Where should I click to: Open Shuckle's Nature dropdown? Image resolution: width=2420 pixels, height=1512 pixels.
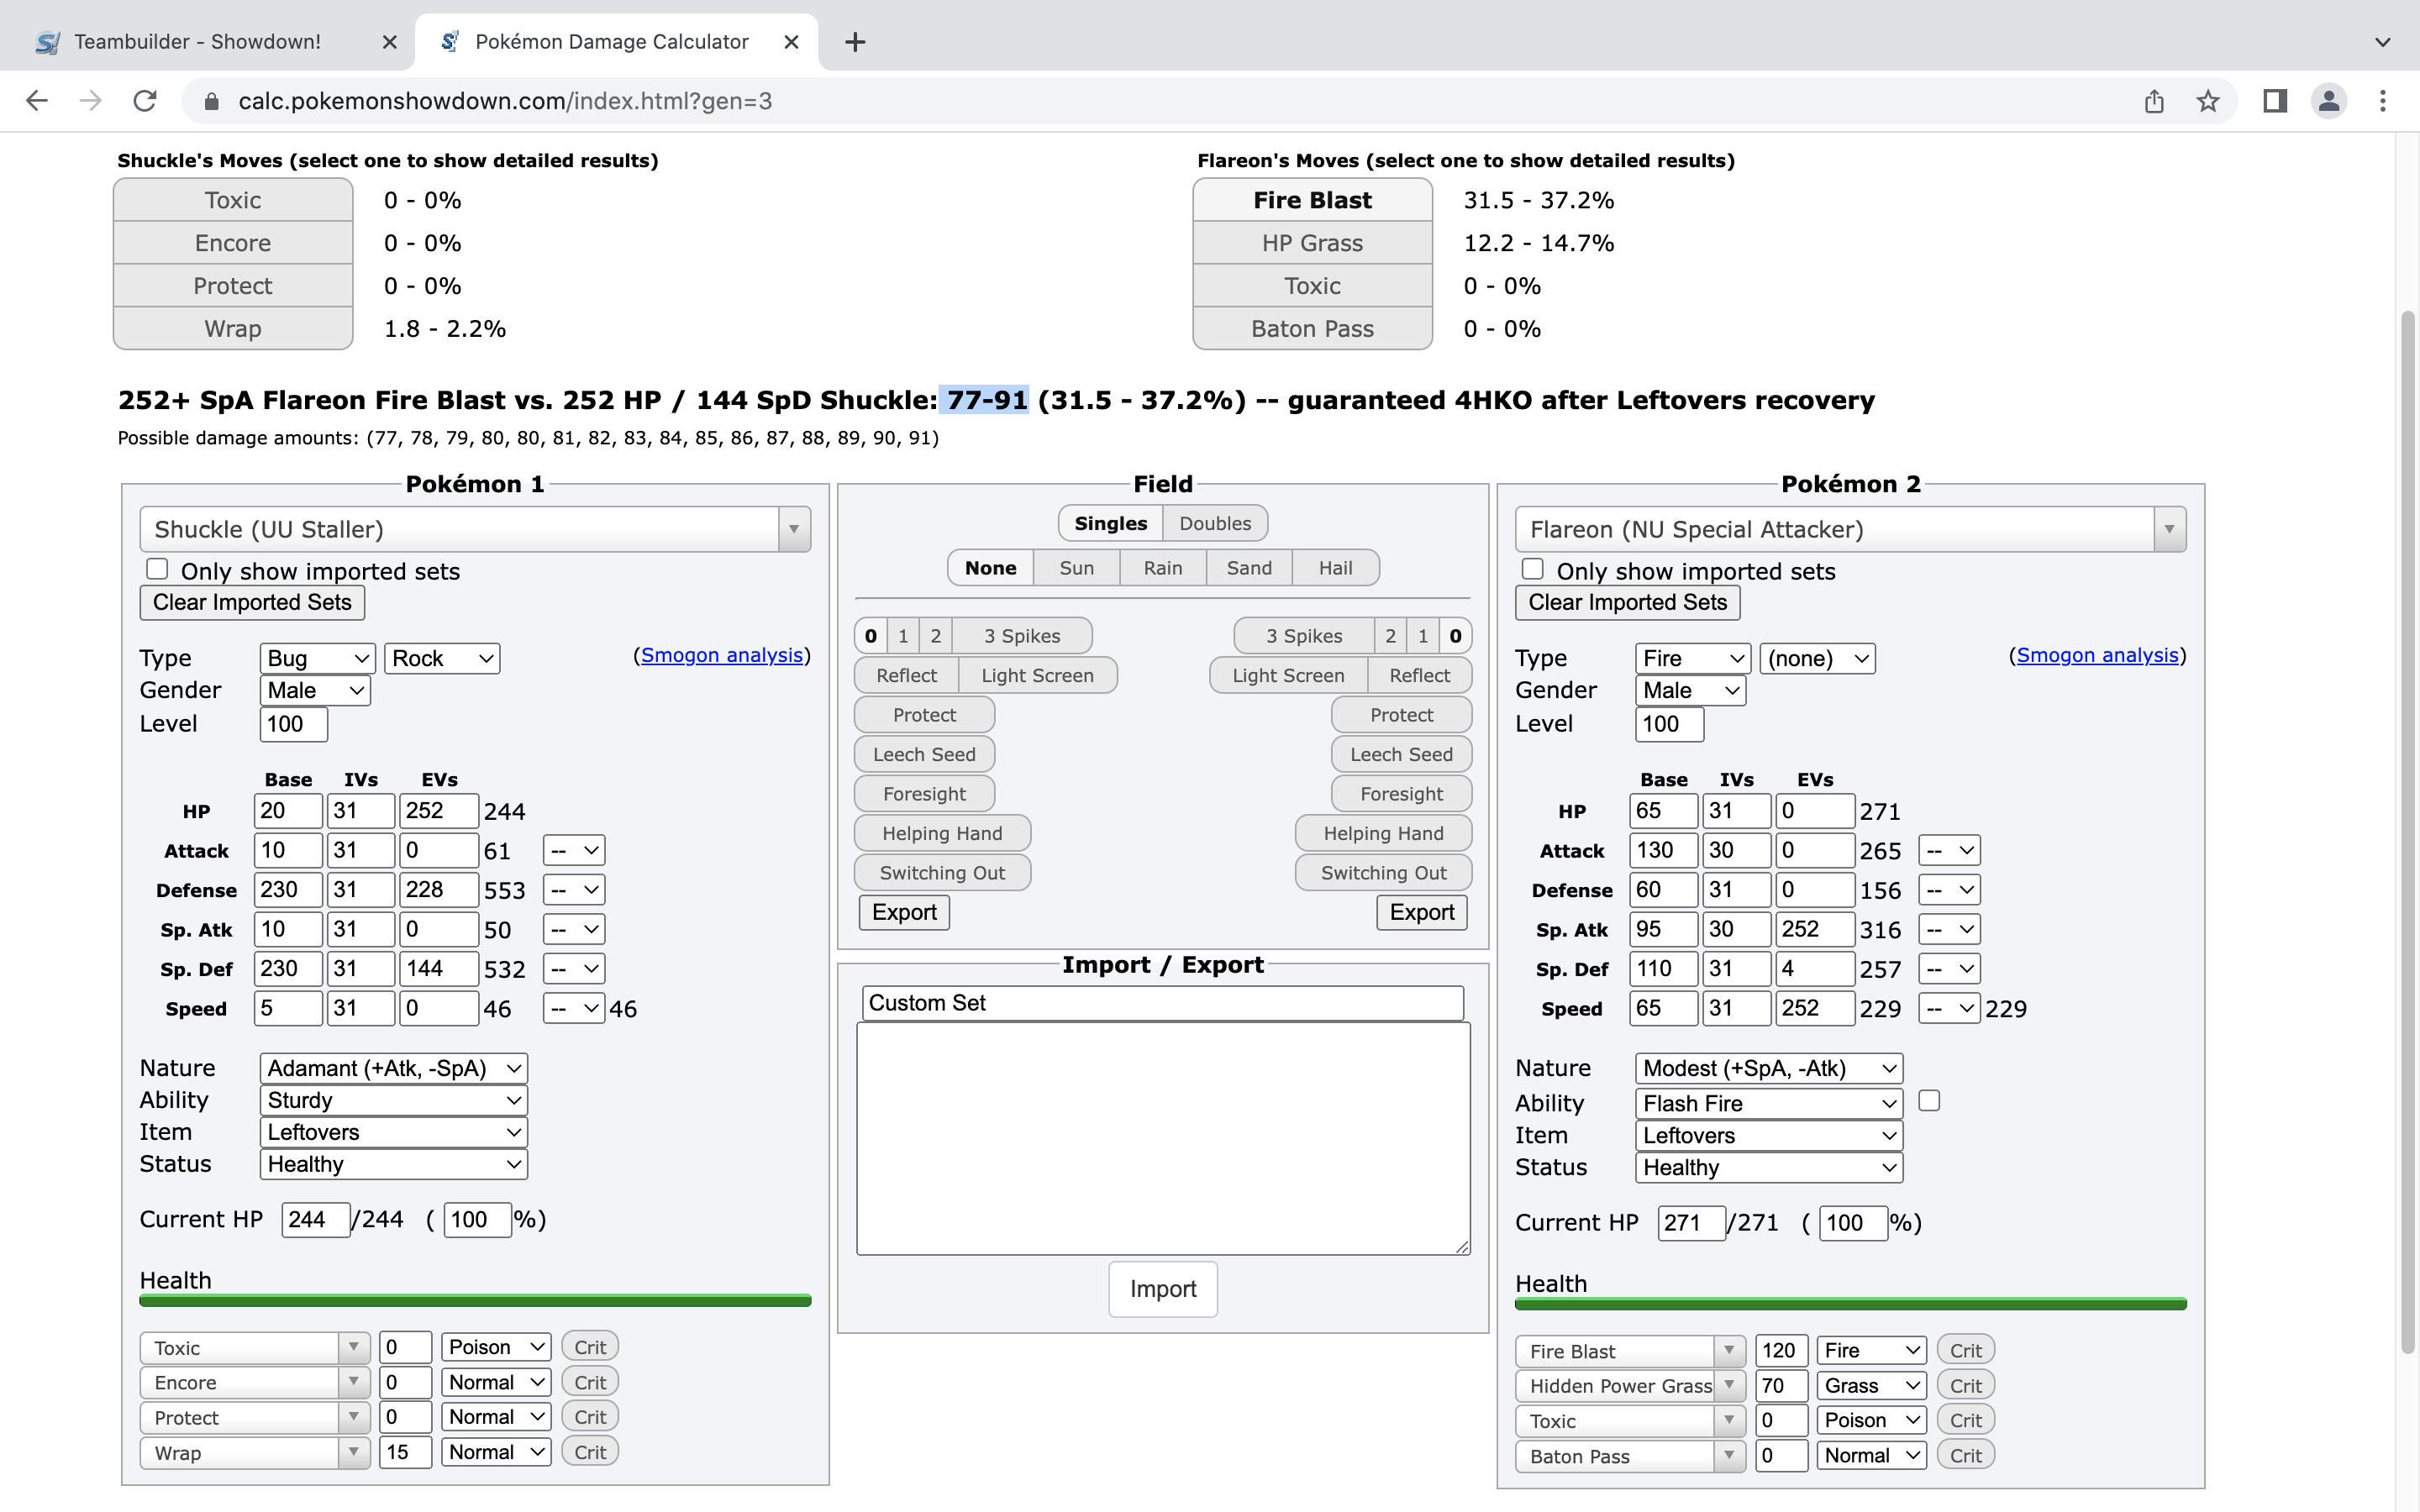pos(393,1068)
